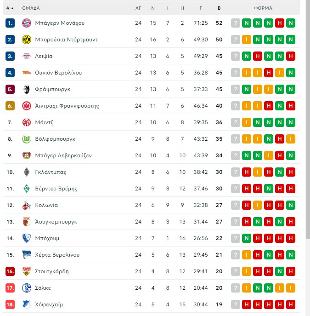Screen dimensions: 310x316
Task: Sort table by the # rank column
Action: (x=10, y=8)
